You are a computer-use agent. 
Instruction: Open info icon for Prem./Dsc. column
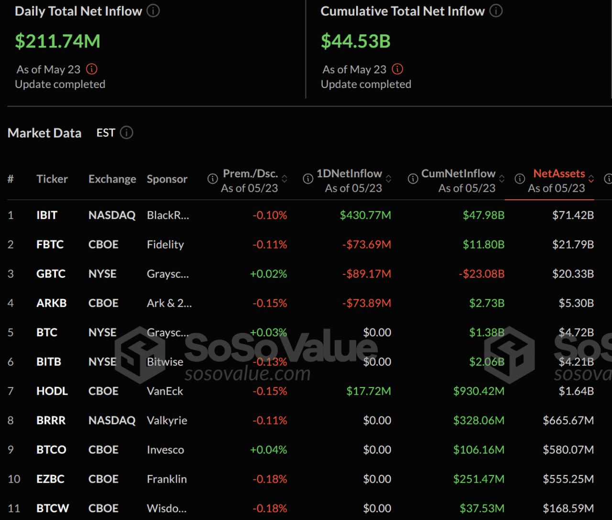(212, 179)
